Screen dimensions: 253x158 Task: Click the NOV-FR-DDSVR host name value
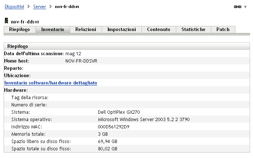pos(81,61)
